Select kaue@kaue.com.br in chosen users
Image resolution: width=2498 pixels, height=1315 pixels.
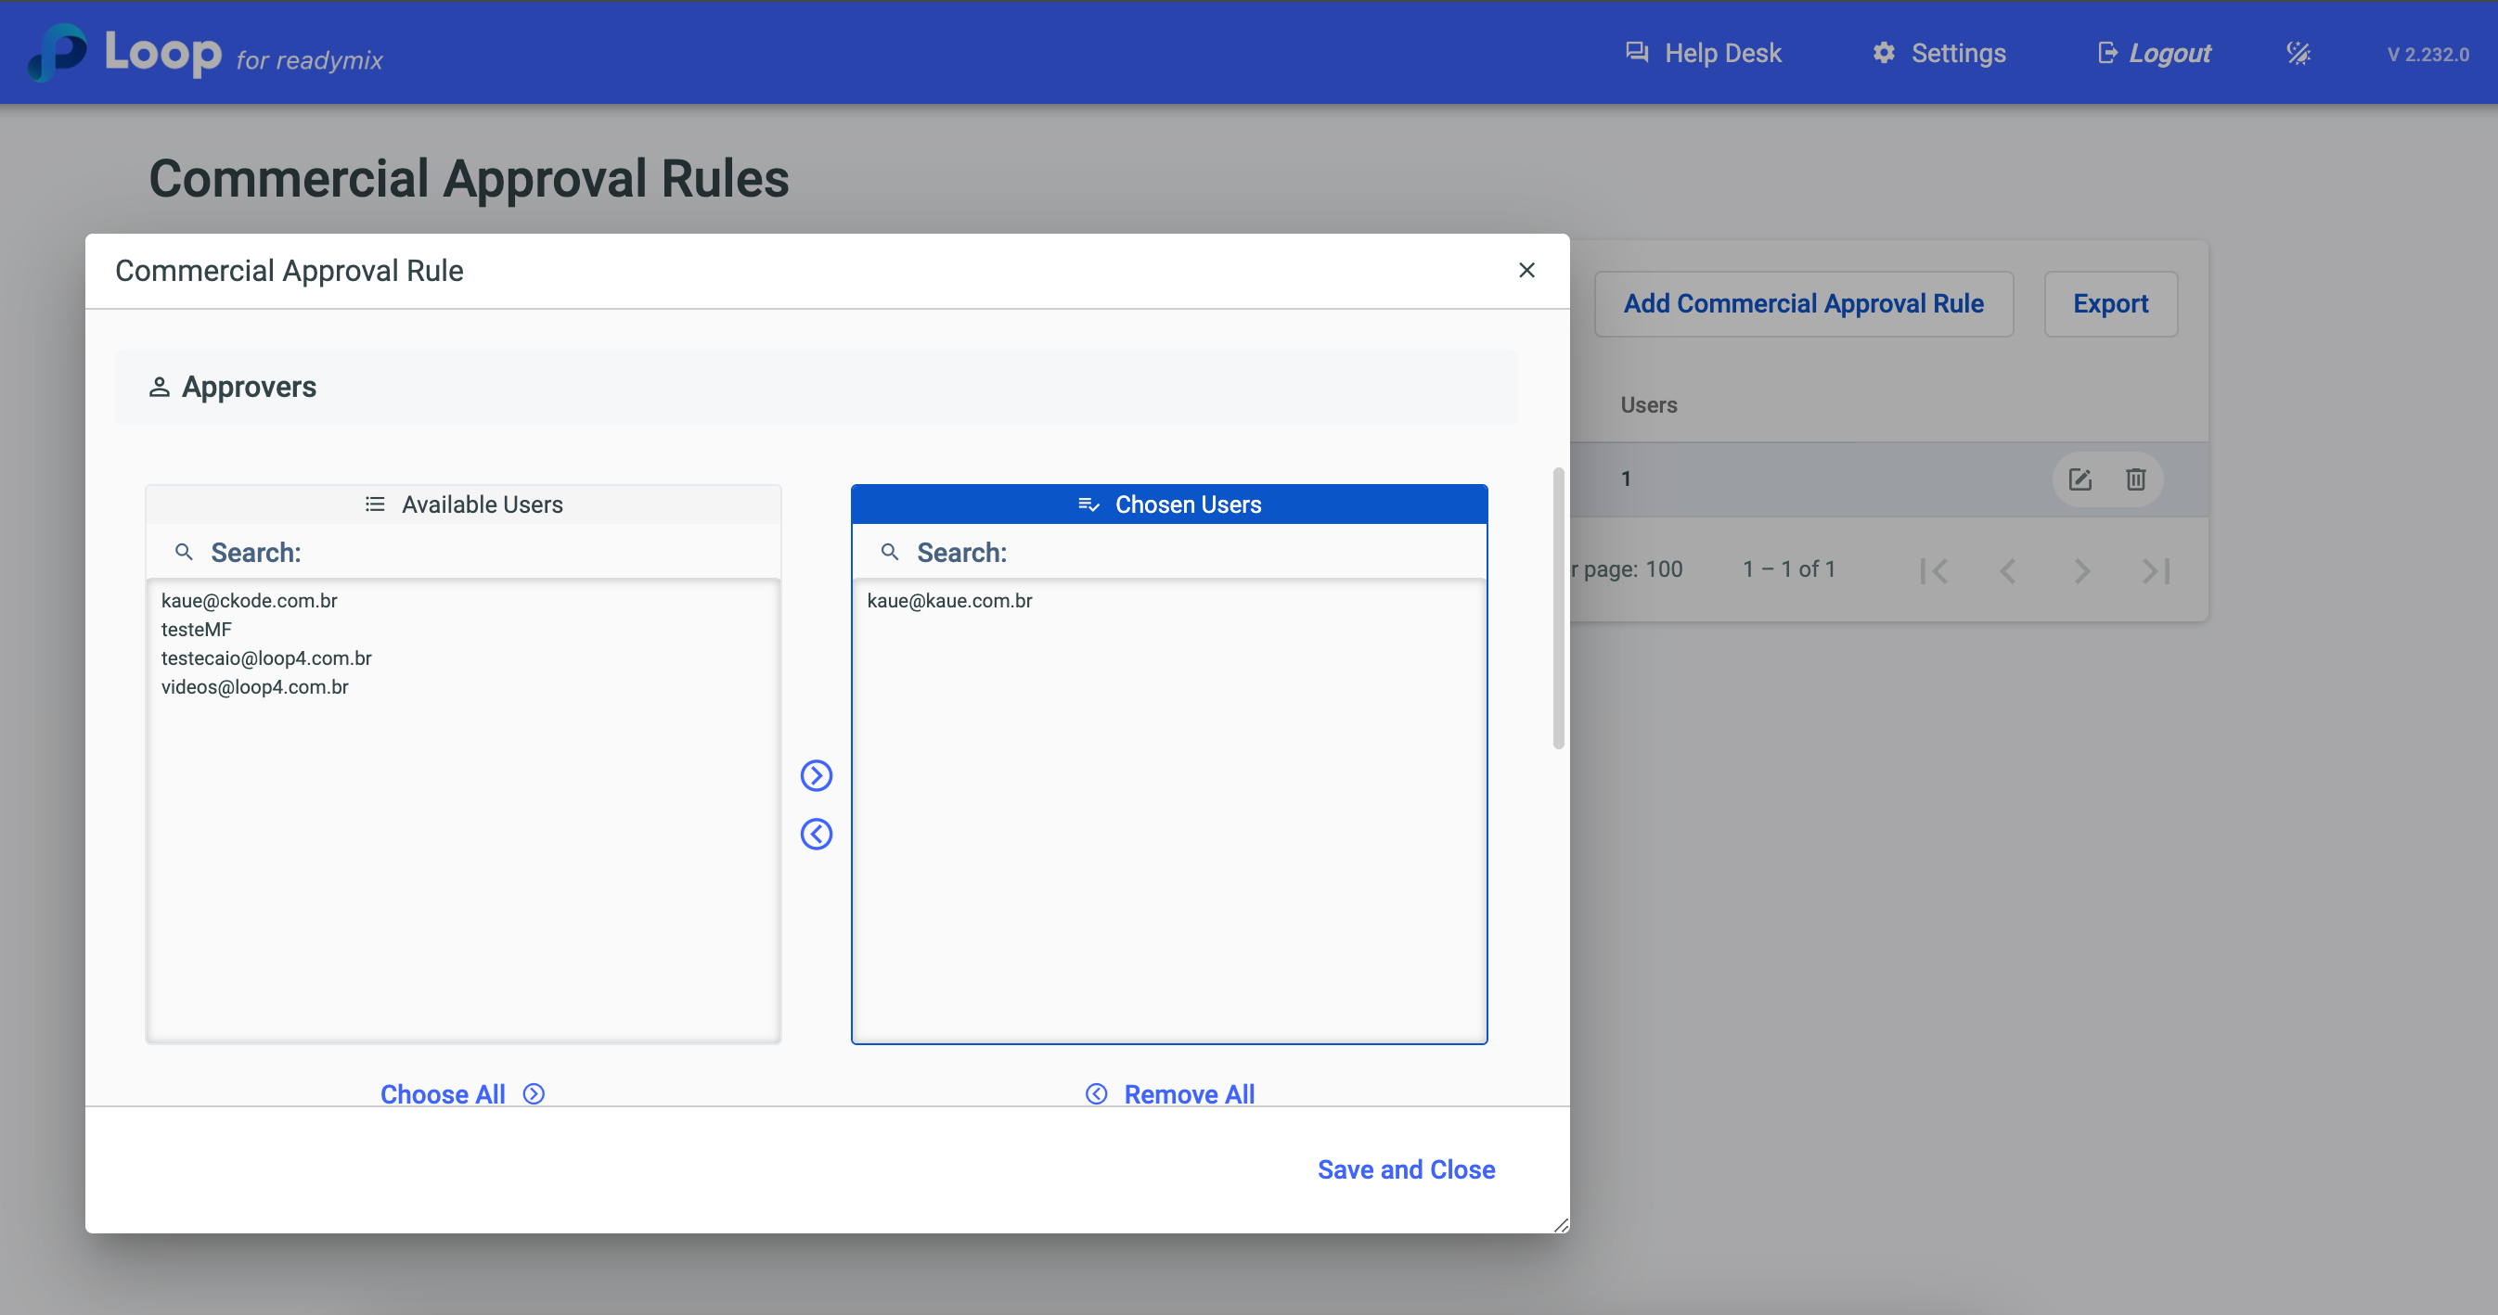click(x=949, y=601)
